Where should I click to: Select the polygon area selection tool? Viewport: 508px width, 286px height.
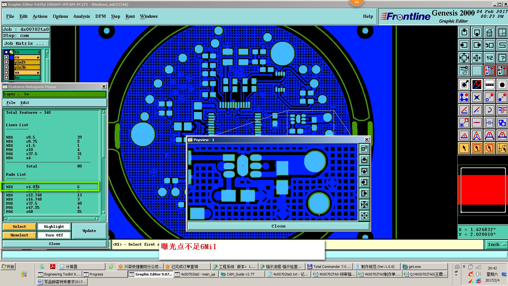tap(490, 148)
